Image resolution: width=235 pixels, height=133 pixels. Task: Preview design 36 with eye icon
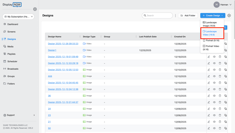pos(214,96)
